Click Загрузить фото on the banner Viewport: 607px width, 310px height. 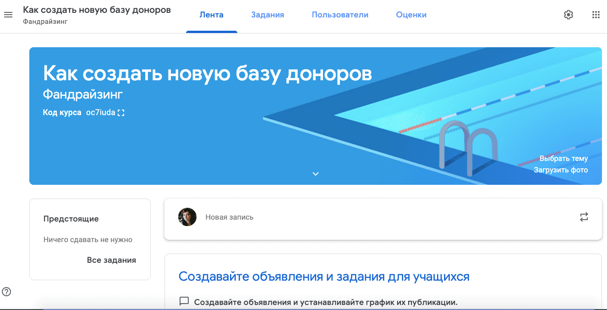click(561, 170)
